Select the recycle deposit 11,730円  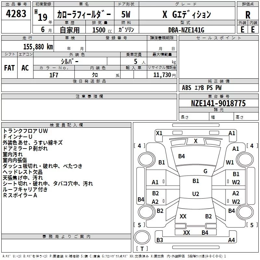[164, 75]
